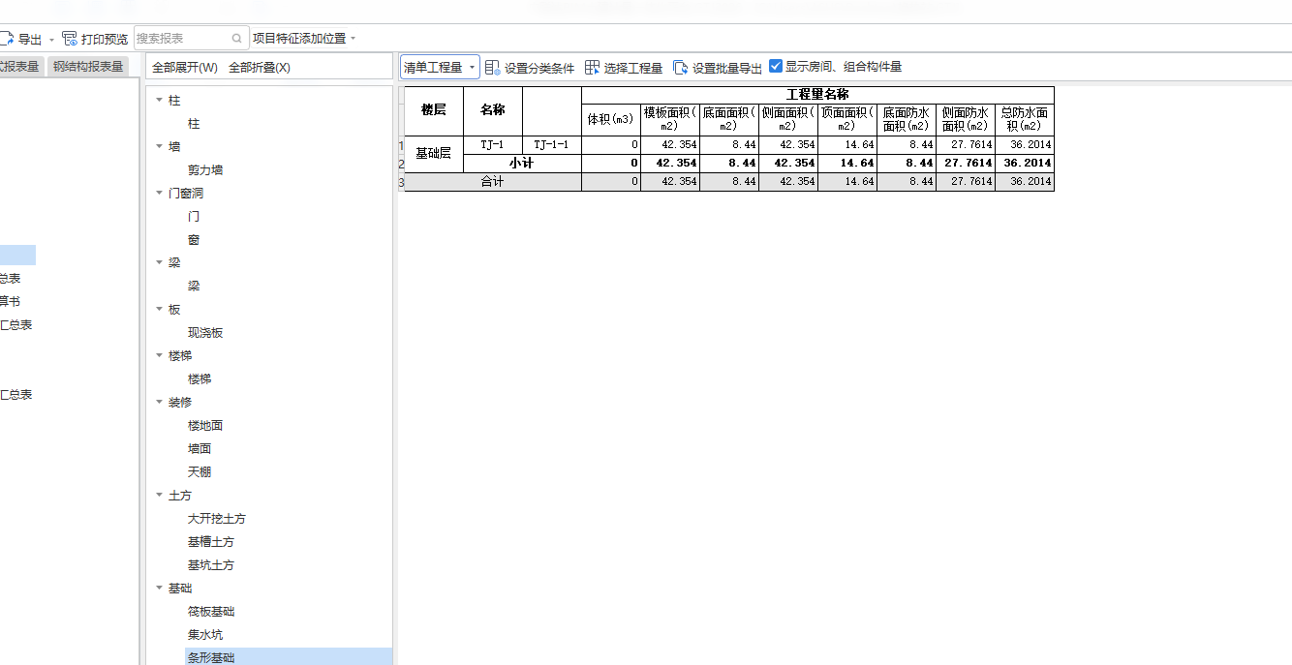Select 基坑土方 in the tree

(211, 565)
